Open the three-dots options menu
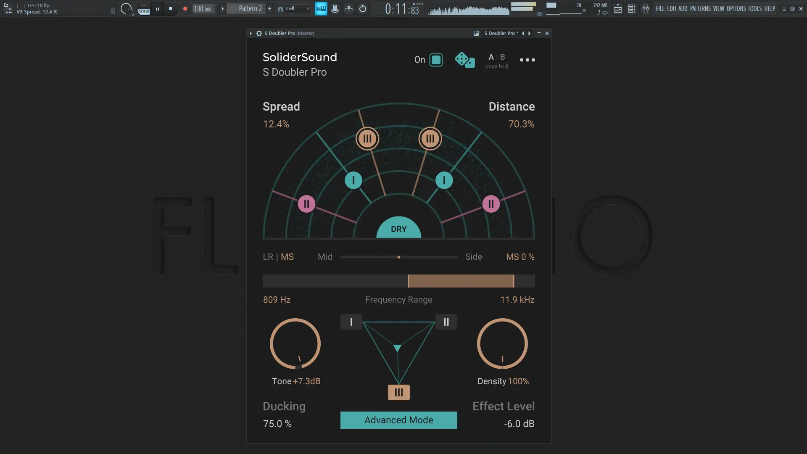This screenshot has height=454, width=807. point(527,60)
